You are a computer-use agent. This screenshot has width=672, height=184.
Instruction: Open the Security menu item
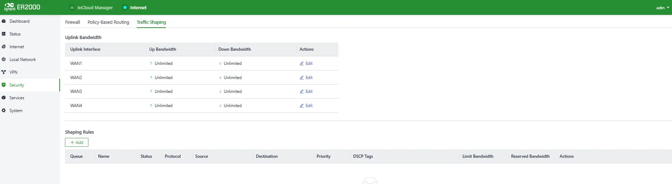coord(30,85)
